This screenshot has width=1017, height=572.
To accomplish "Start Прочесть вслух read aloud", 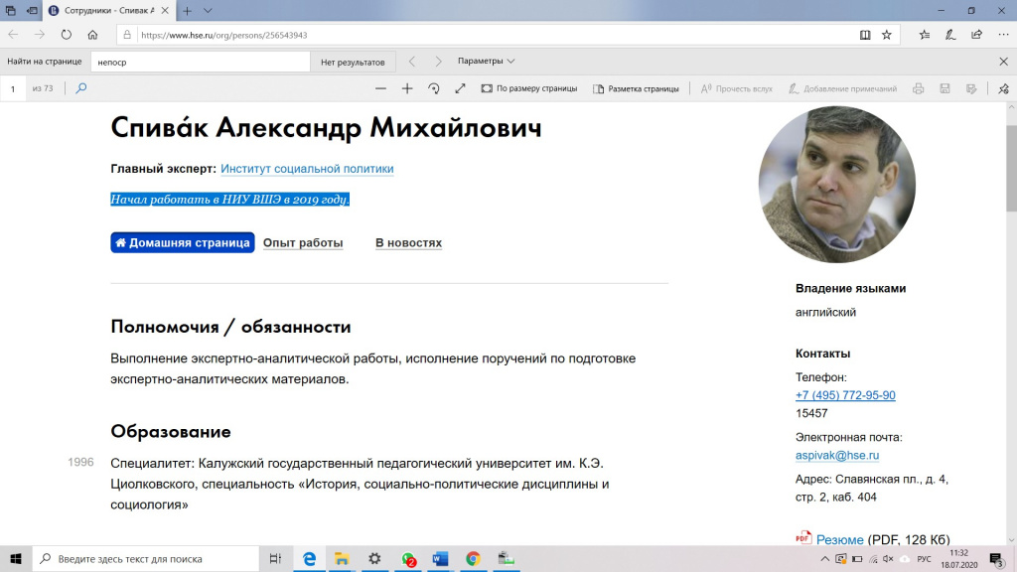I will click(737, 88).
